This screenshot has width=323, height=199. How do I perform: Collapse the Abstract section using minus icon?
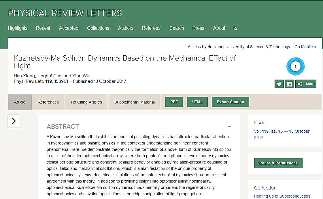(x=229, y=127)
